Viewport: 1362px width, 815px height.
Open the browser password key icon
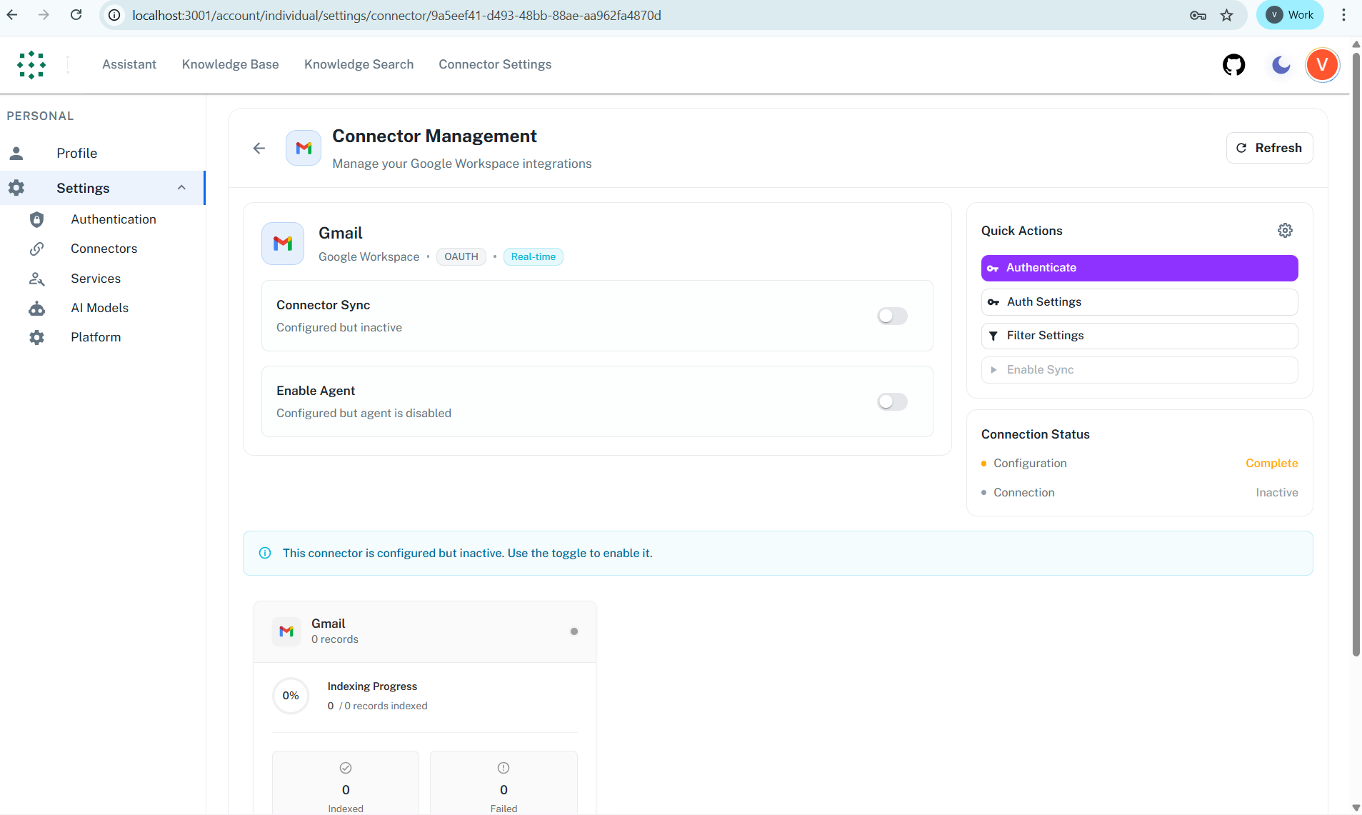1198,15
